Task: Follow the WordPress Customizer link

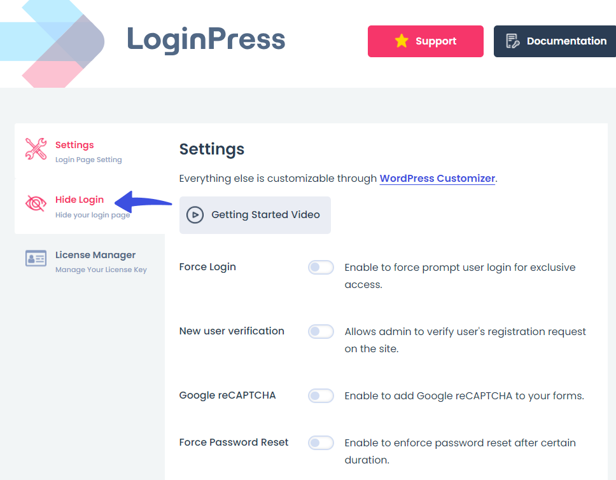Action: coord(437,178)
